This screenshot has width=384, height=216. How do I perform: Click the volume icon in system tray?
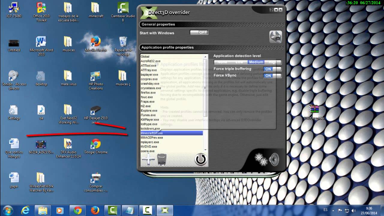point(353,211)
